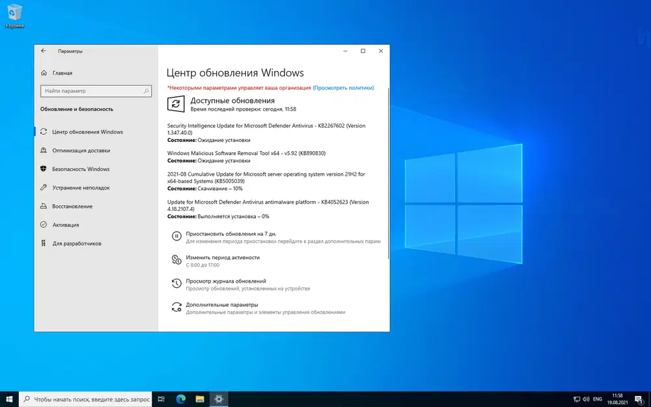Open the Корзина desktop icon
Screen dimensions: 651x407
coord(14,14)
